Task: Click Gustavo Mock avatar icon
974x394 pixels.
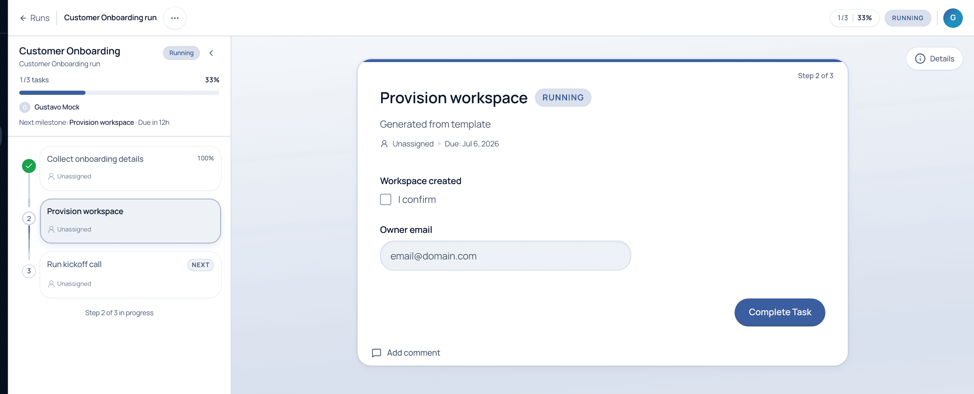Action: (x=24, y=107)
